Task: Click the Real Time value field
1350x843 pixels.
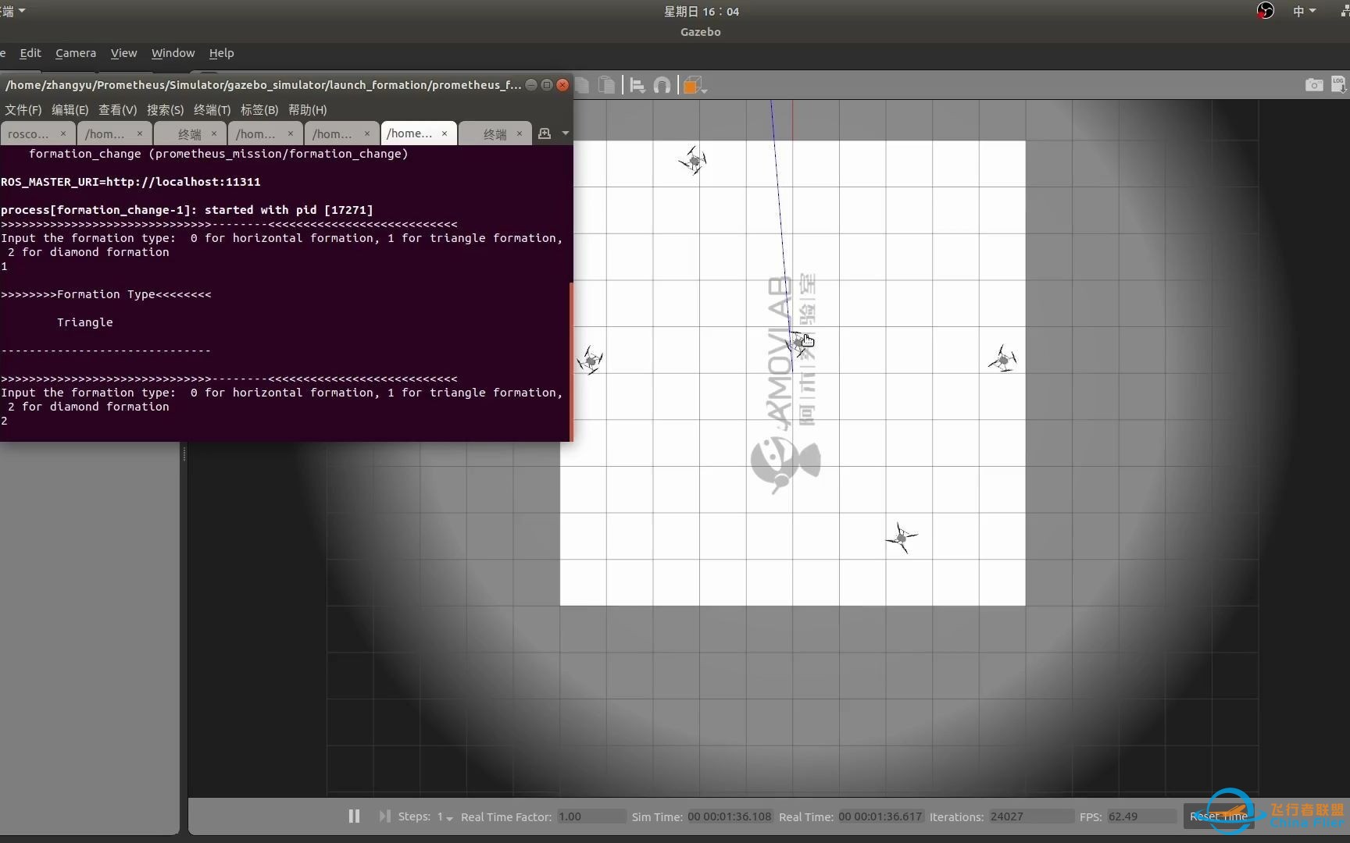Action: click(880, 816)
